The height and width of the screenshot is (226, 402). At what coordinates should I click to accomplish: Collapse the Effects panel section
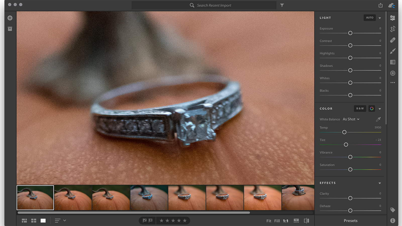(380, 183)
